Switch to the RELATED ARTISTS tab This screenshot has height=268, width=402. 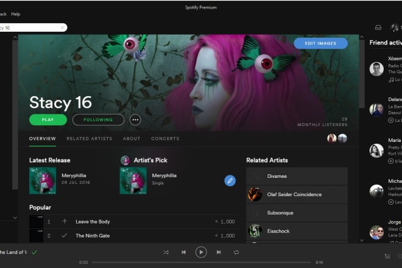coord(90,139)
